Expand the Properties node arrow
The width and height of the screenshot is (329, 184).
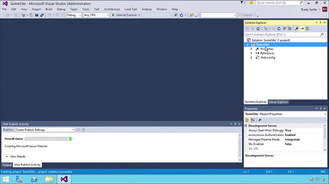tap(251, 49)
